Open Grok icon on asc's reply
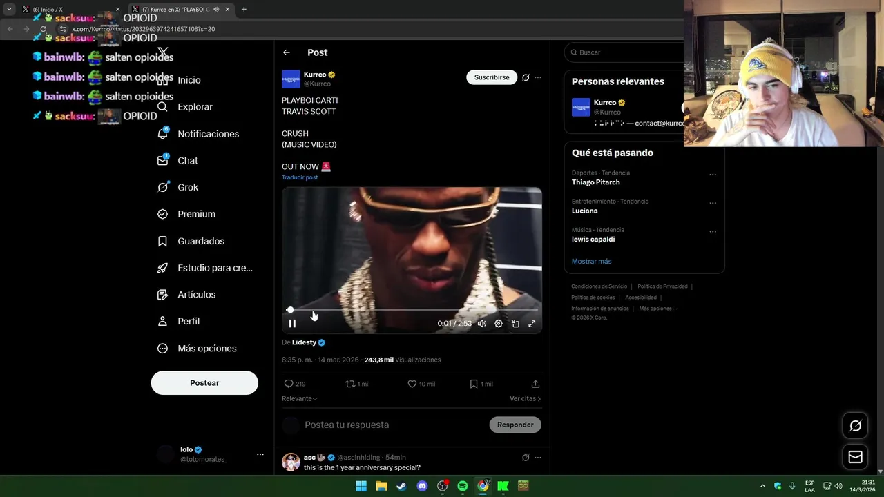The width and height of the screenshot is (884, 497). click(526, 458)
